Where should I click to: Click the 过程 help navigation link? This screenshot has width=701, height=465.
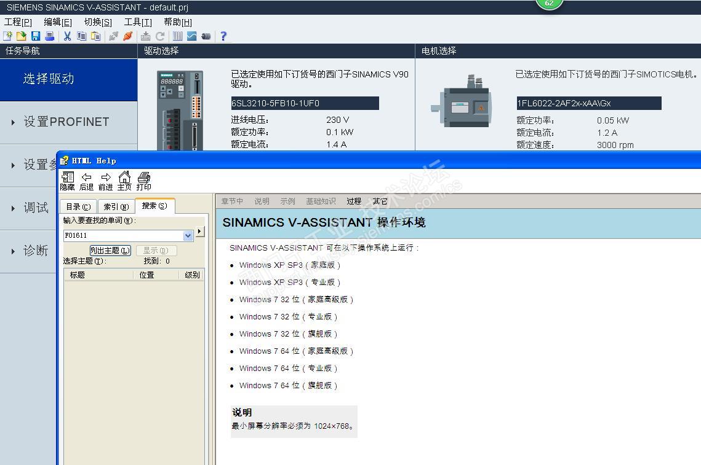(354, 201)
